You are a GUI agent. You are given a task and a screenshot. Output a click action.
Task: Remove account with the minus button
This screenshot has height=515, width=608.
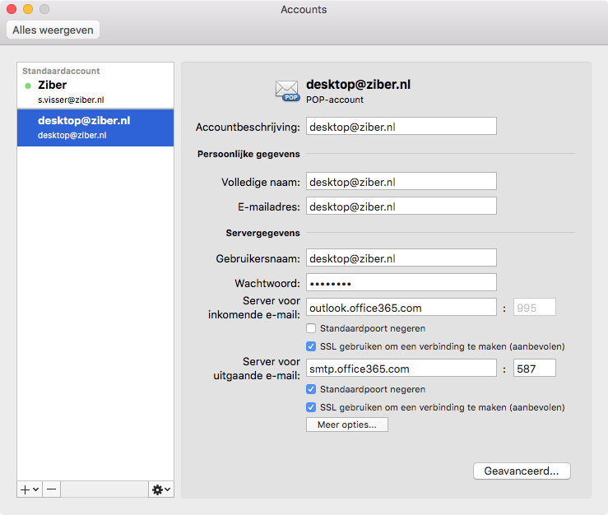(52, 489)
